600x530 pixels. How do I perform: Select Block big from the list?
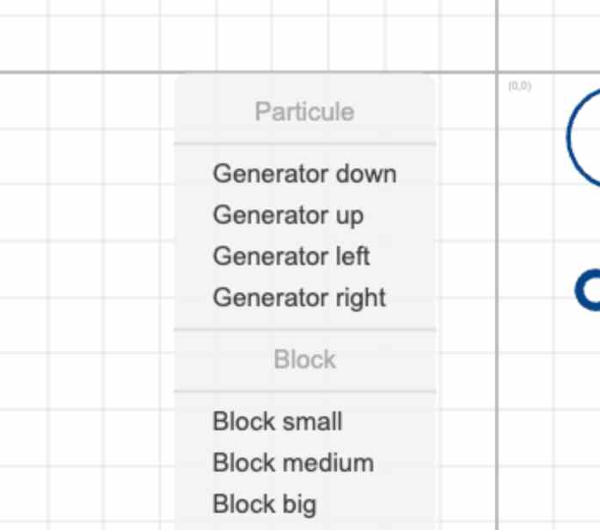[264, 504]
